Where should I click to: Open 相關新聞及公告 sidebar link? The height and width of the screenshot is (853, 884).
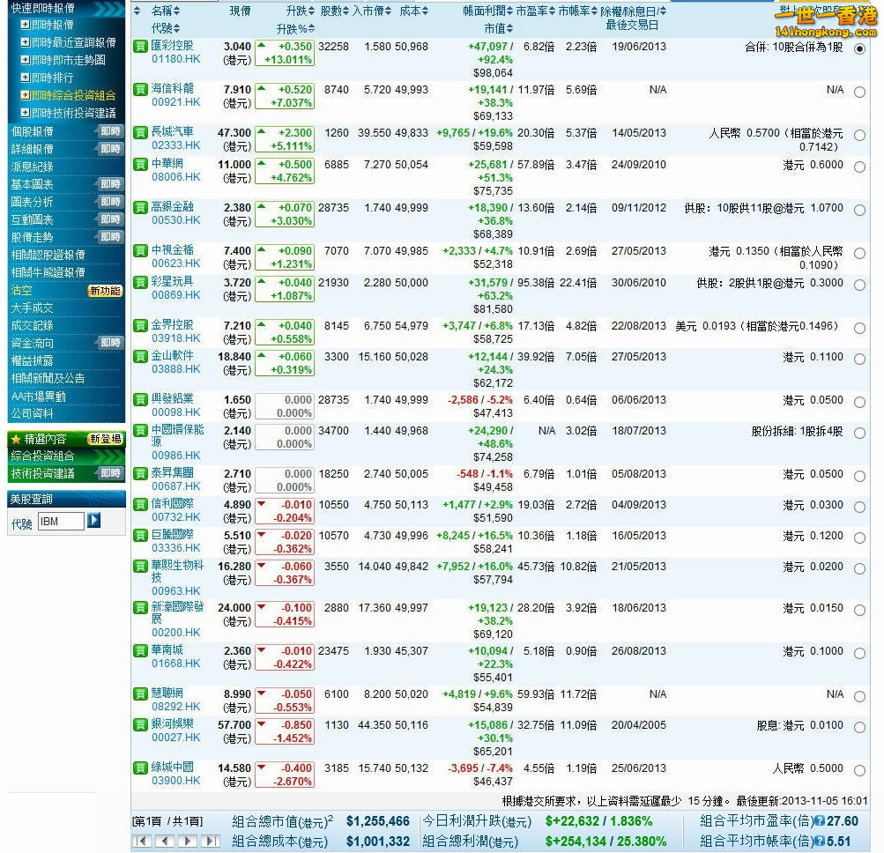coord(48,378)
